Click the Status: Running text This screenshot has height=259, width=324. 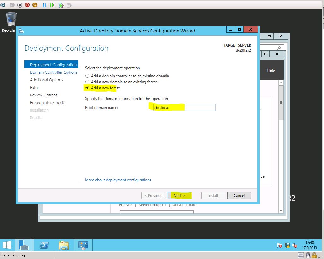pyautogui.click(x=13, y=255)
